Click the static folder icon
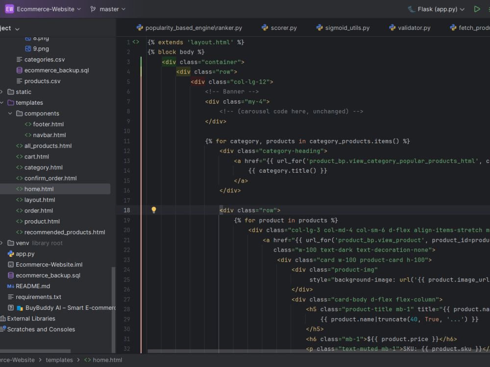490x367 pixels. [x=11, y=92]
